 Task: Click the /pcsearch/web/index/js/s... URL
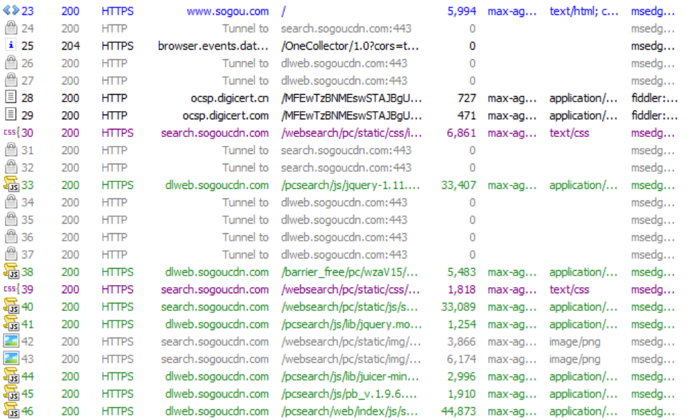coord(349,411)
